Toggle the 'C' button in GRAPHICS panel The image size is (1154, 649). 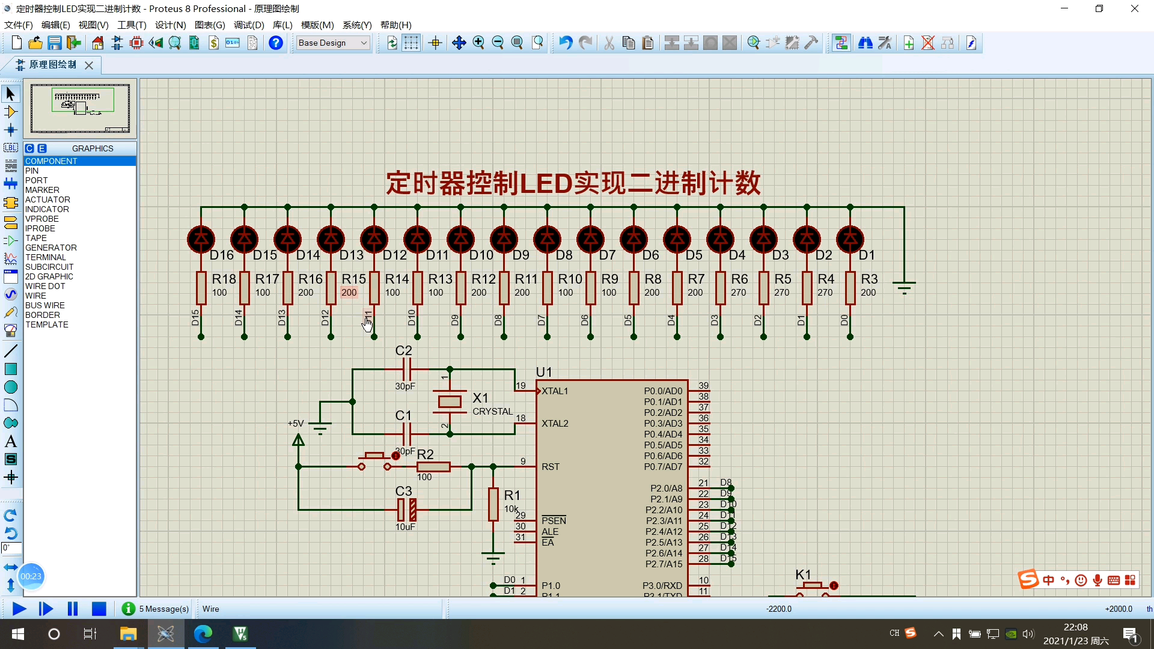(29, 148)
